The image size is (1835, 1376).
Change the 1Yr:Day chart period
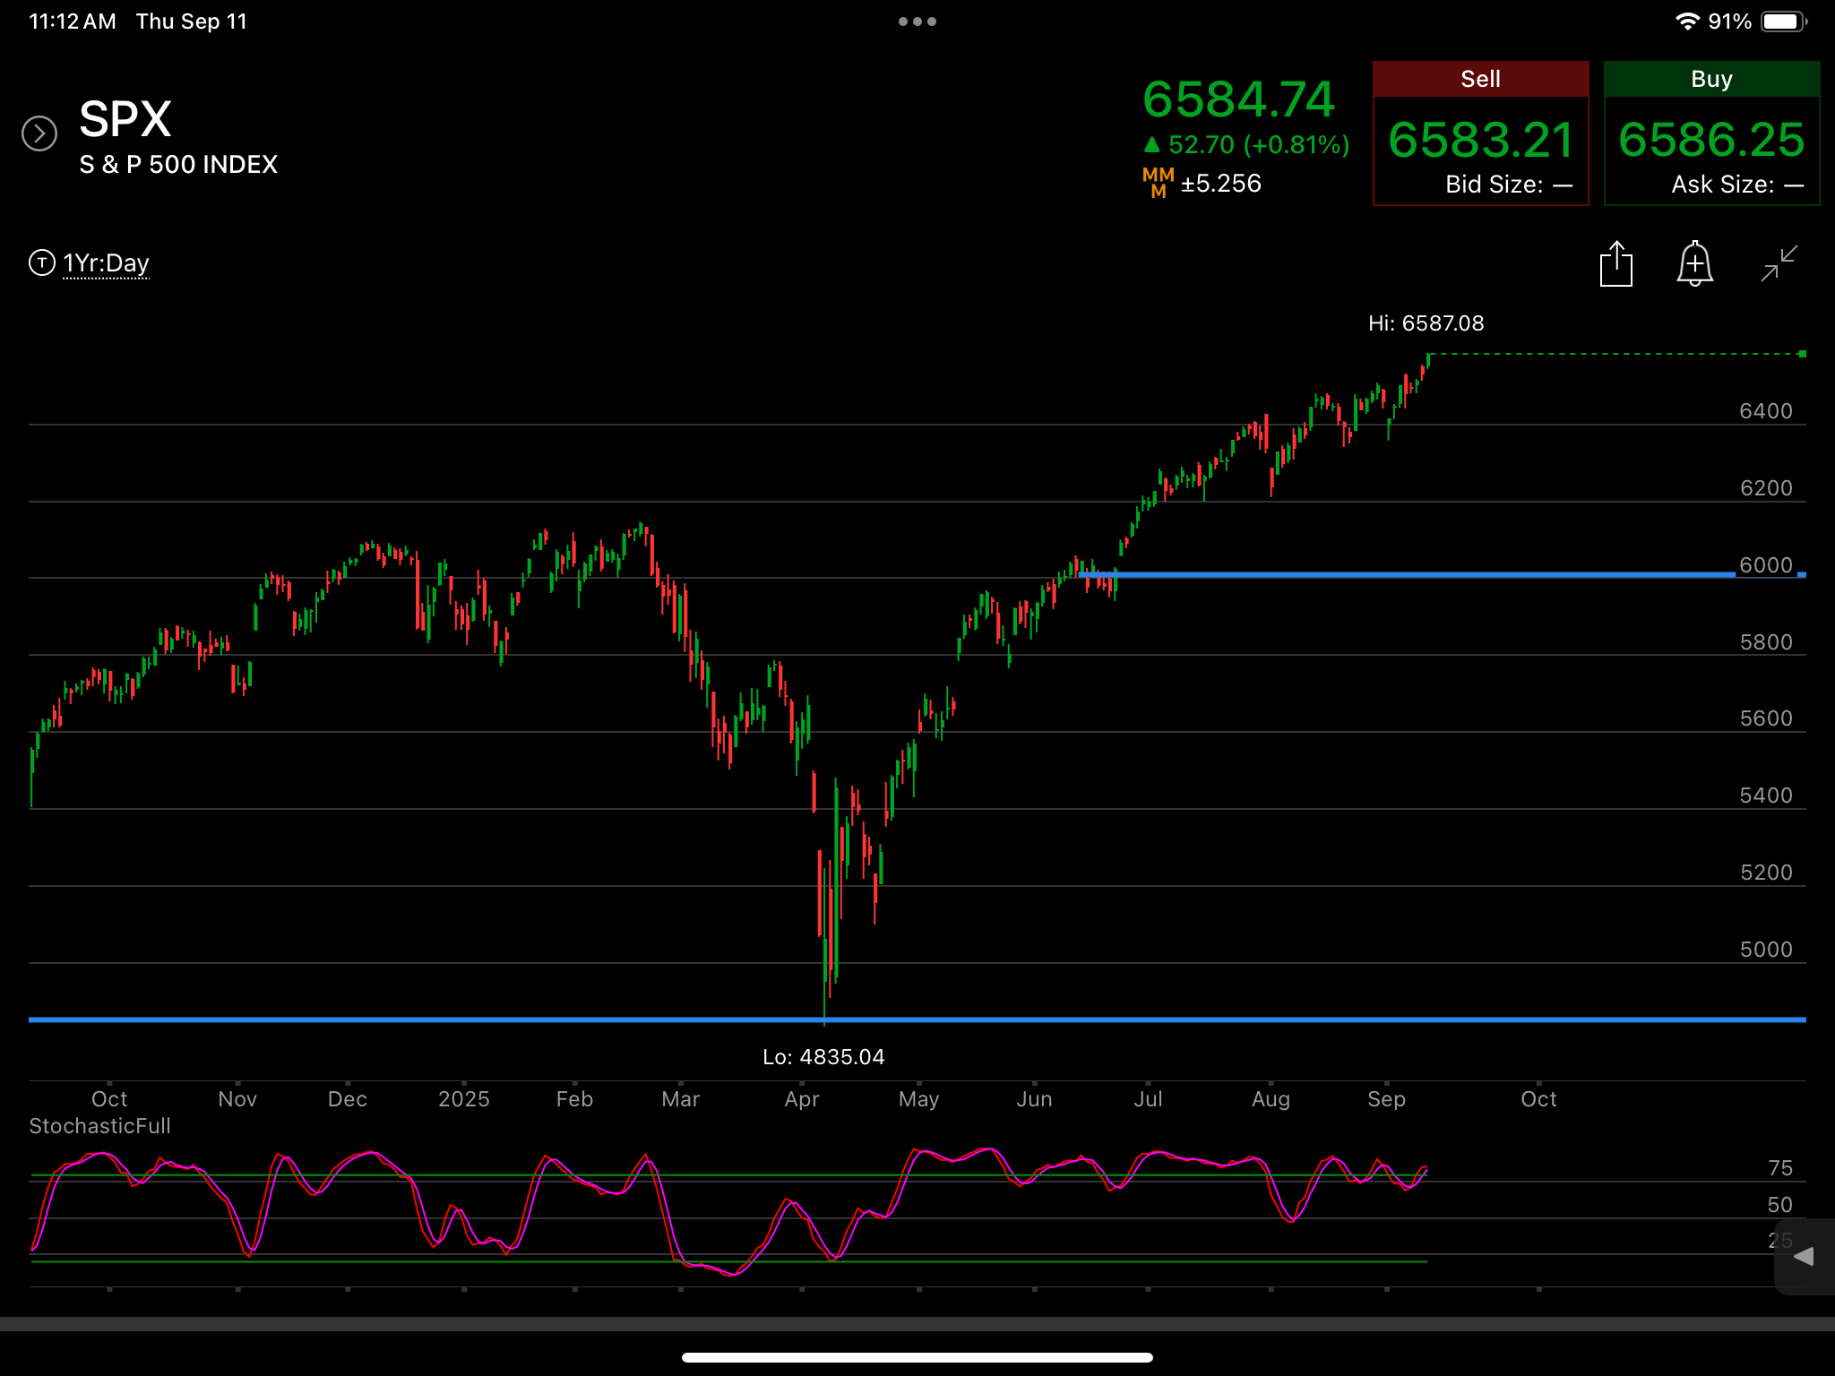click(x=106, y=263)
